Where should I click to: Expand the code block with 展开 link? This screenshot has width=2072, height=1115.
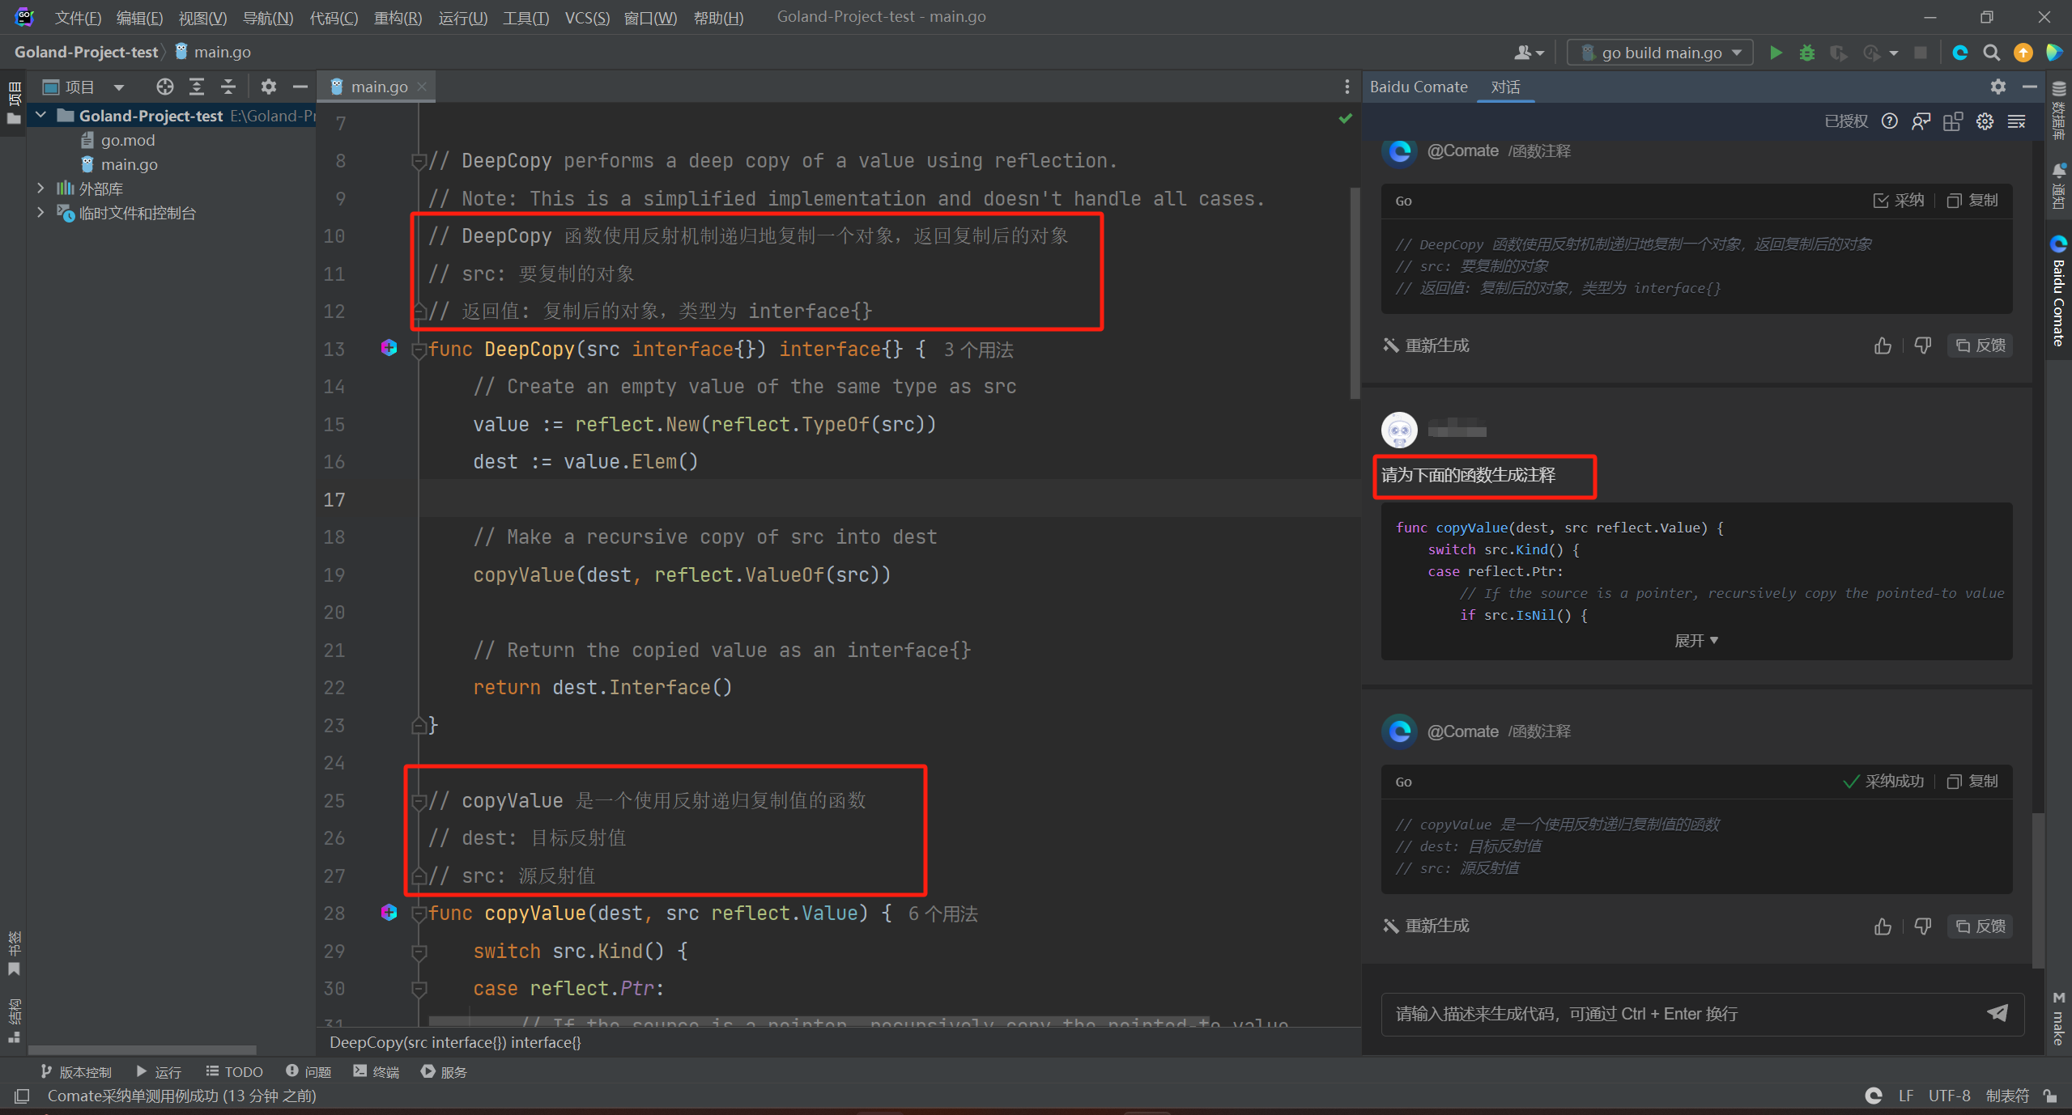pyautogui.click(x=1695, y=641)
